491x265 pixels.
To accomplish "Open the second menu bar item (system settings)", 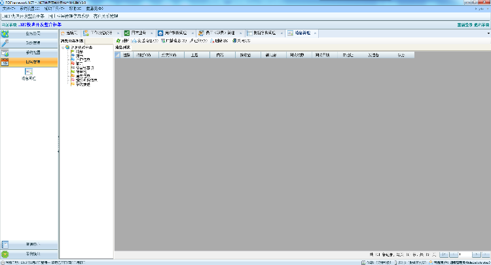I will tap(29, 9).
